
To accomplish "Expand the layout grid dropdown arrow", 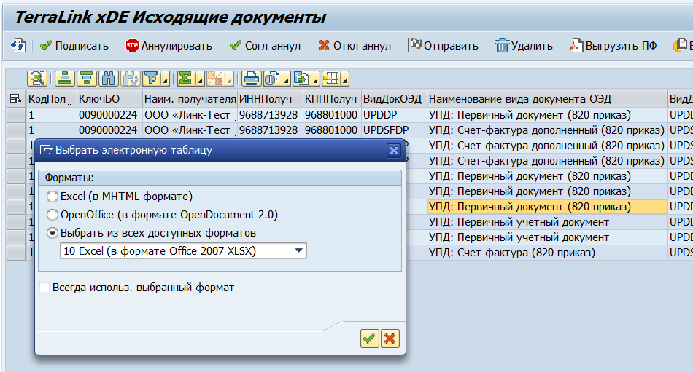I will pyautogui.click(x=344, y=80).
